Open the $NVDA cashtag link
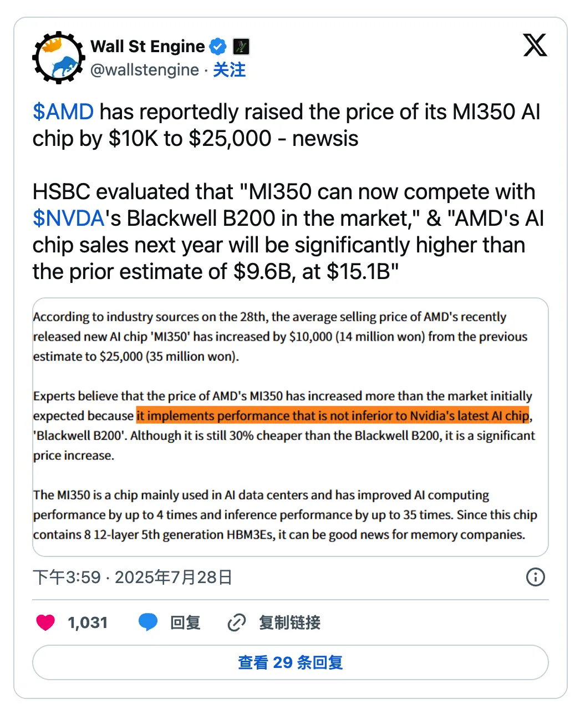Screen dimensions: 580x709 [67, 218]
